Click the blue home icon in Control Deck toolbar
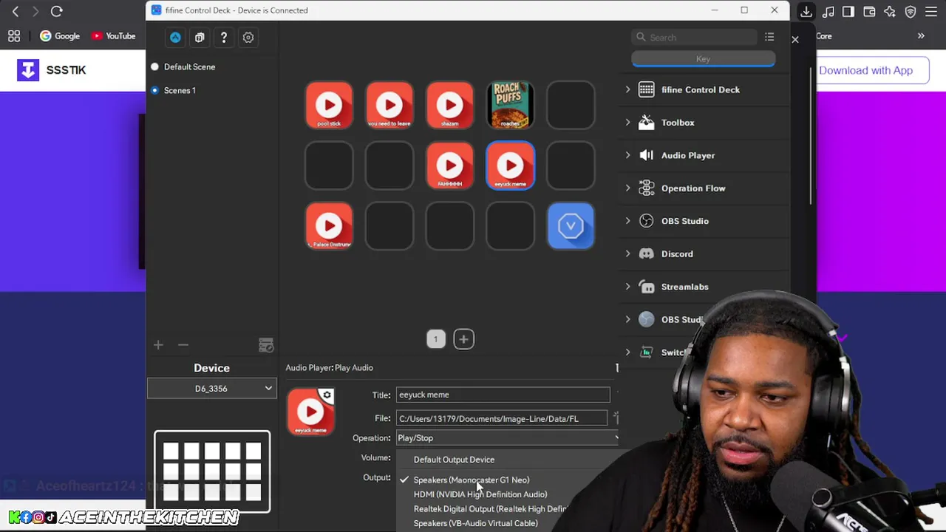 [x=175, y=37]
